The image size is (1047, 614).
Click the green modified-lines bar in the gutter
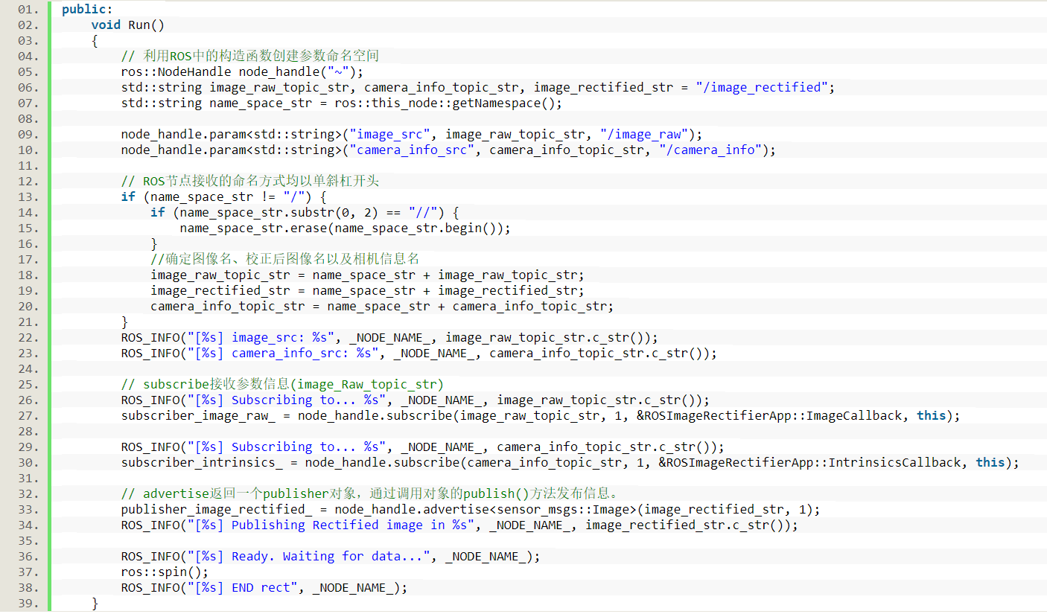48,298
